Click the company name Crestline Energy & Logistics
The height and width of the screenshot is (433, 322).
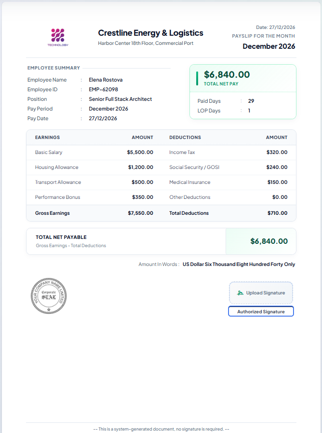click(x=150, y=33)
